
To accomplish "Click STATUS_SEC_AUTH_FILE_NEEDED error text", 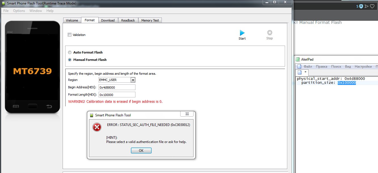I will pyautogui.click(x=148, y=125).
